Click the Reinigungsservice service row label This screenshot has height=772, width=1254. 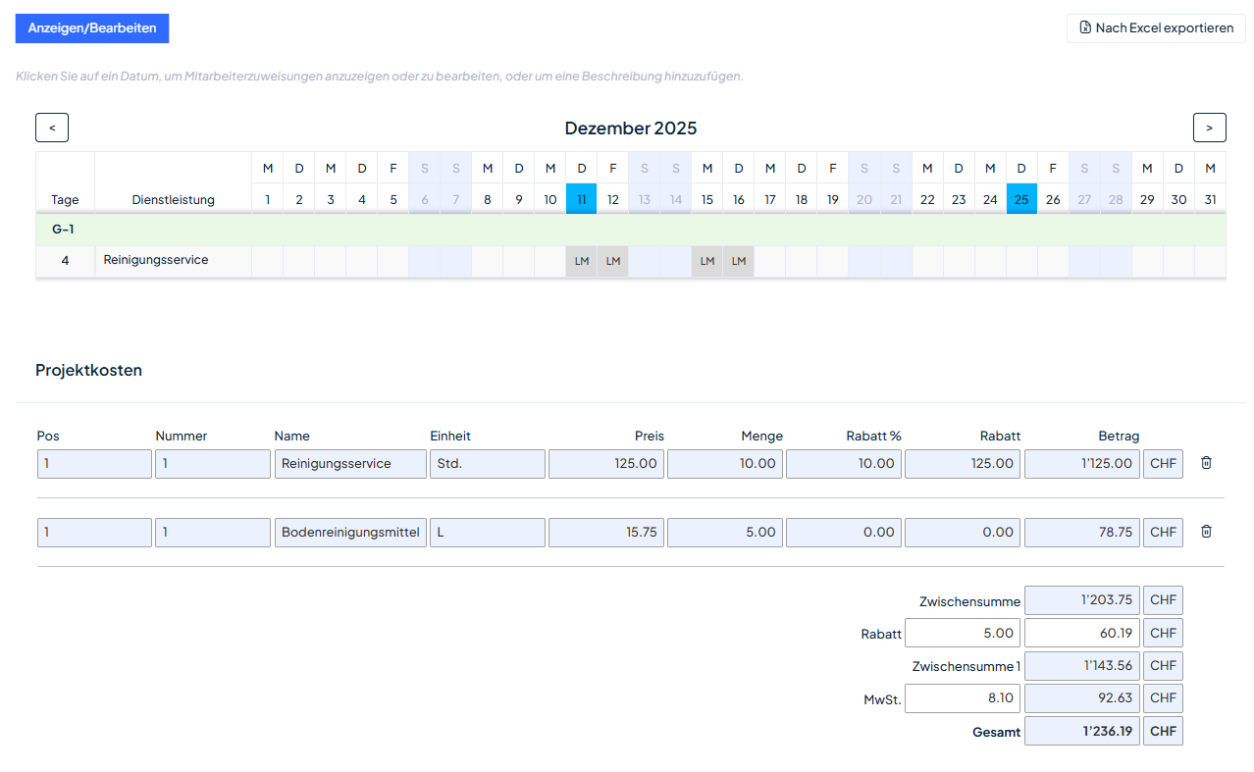point(156,261)
